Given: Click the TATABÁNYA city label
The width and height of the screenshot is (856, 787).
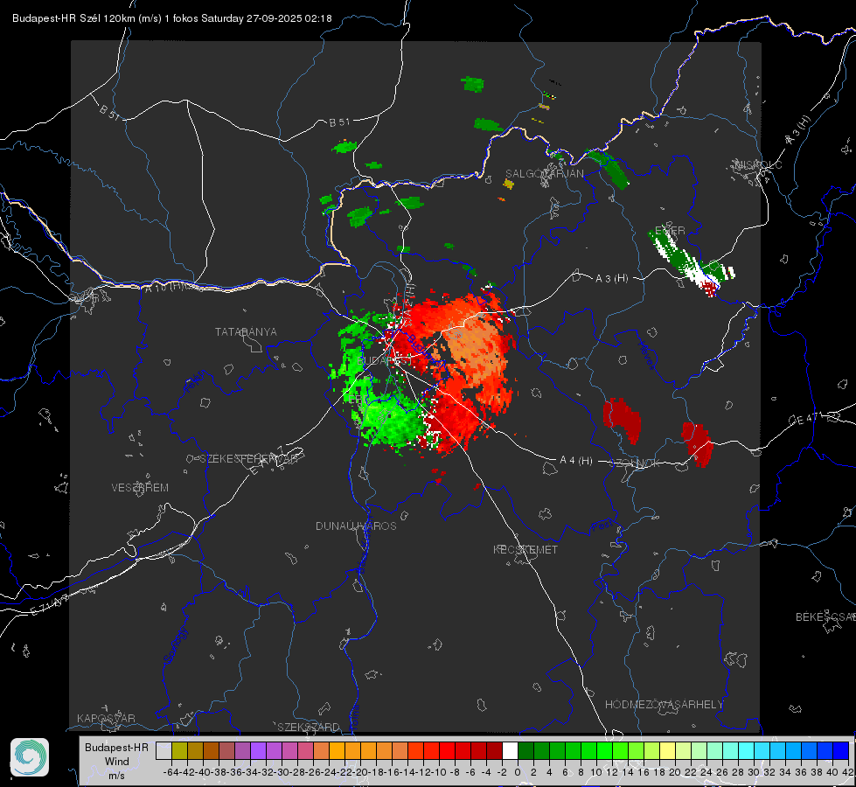Looking at the screenshot, I should [246, 332].
